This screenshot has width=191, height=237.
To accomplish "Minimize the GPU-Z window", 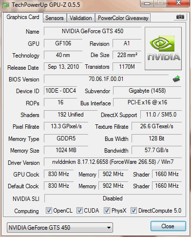I will click(x=147, y=3).
